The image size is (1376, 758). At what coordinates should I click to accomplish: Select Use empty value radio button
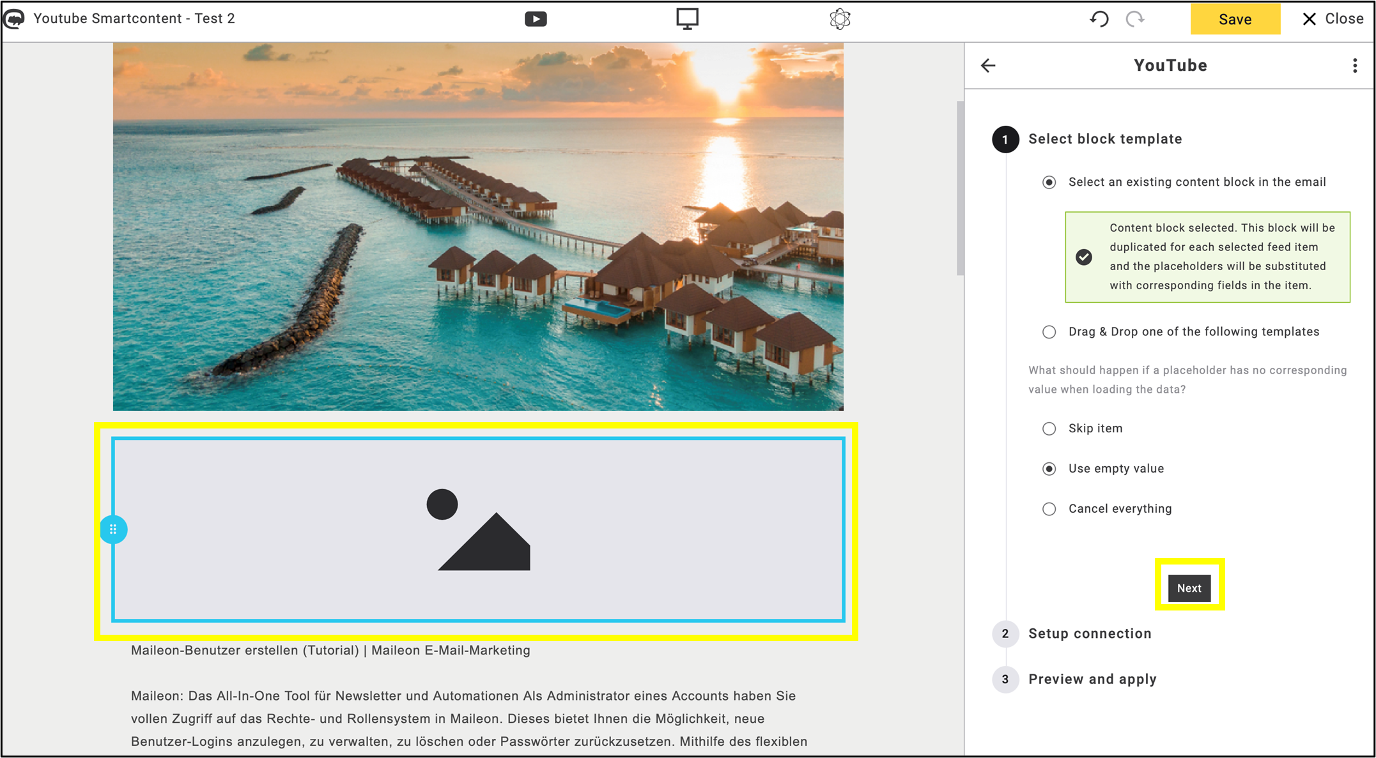pyautogui.click(x=1049, y=469)
